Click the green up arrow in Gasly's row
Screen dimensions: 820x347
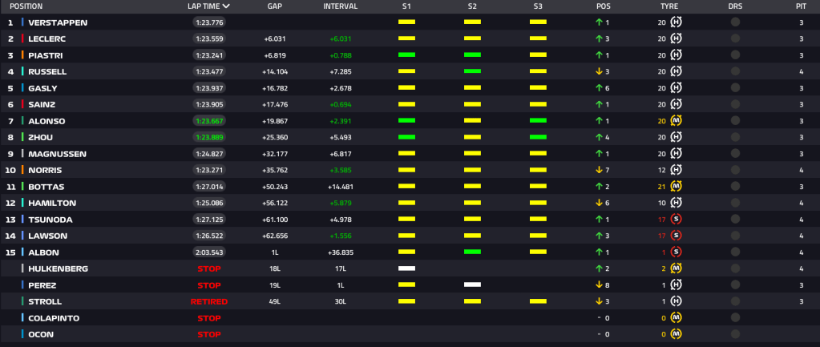click(x=599, y=88)
